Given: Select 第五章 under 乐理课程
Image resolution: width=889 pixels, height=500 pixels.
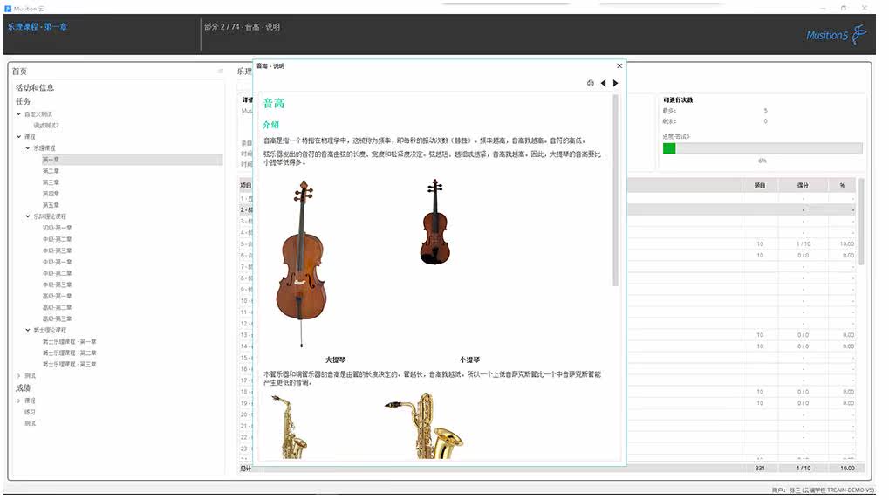Looking at the screenshot, I should (51, 205).
